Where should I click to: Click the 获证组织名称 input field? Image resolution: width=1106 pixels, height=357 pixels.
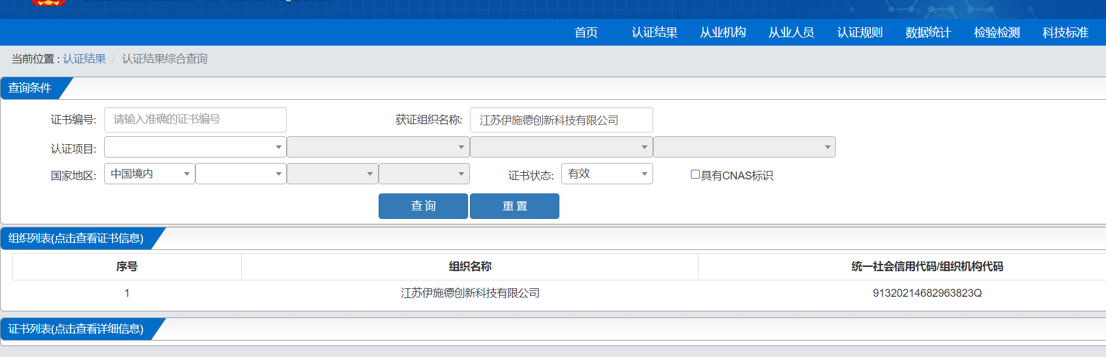coord(561,120)
